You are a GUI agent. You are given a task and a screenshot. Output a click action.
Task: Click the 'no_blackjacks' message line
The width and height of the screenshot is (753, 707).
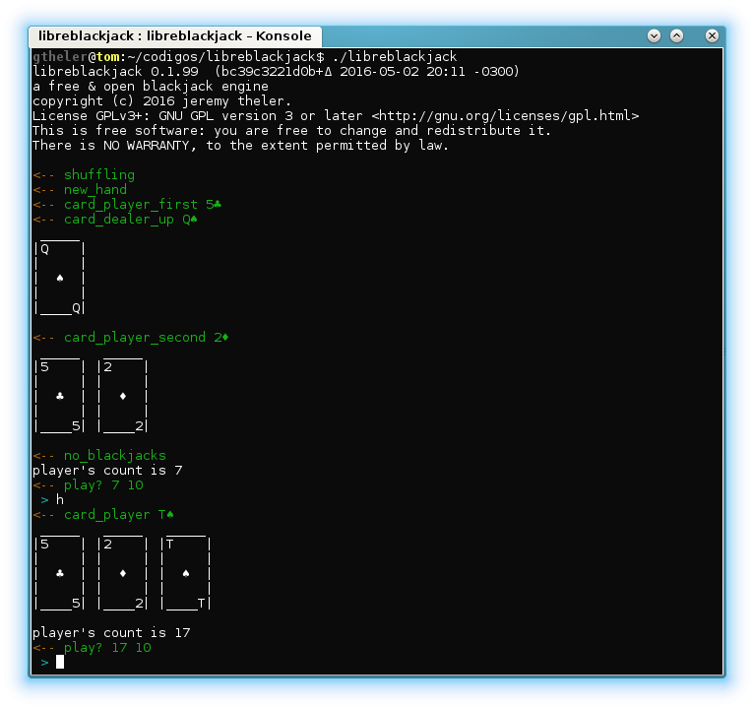coord(99,455)
